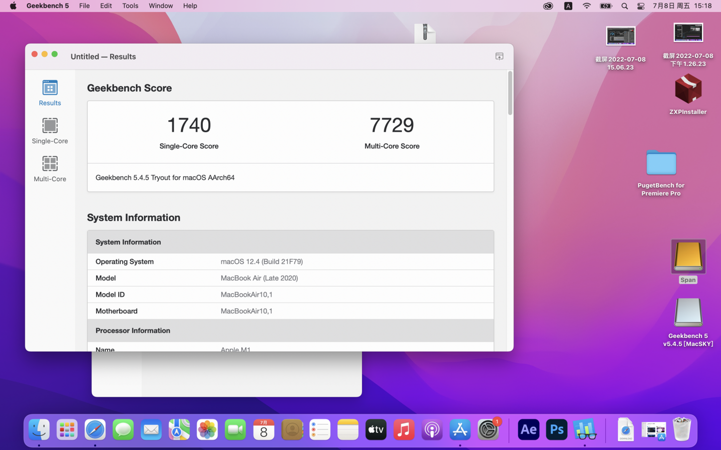Launch Safari from the Dock

click(95, 429)
